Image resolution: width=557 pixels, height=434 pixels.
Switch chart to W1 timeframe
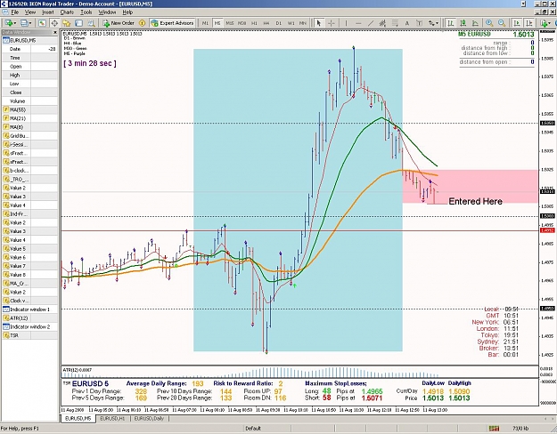pyautogui.click(x=291, y=23)
